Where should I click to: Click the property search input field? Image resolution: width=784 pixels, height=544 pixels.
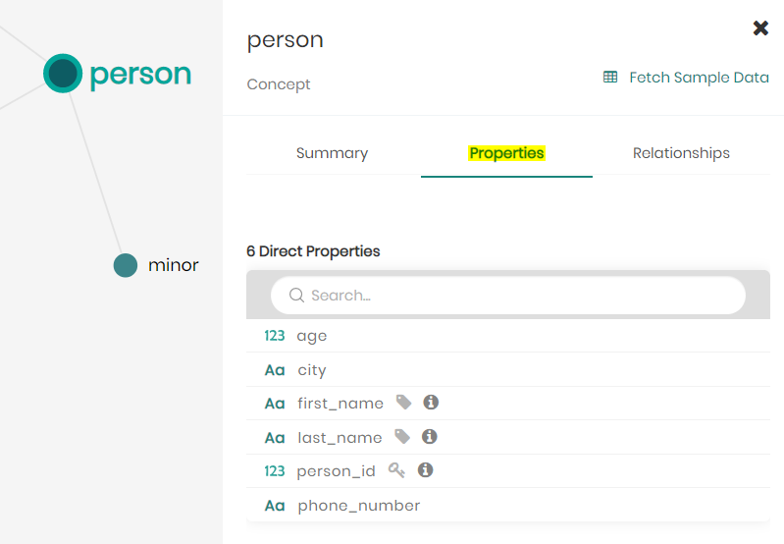pos(520,296)
